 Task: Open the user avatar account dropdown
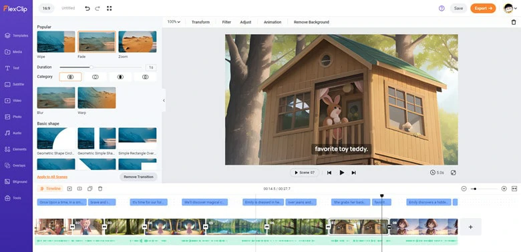(x=510, y=8)
